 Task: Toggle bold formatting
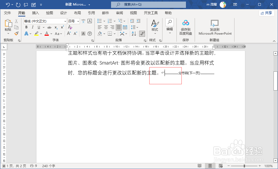[x=26, y=27]
